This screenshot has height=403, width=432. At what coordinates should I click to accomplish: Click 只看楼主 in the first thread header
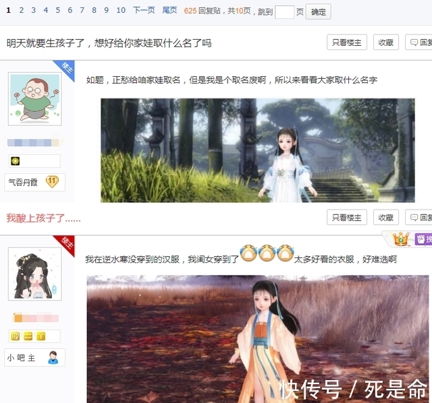pyautogui.click(x=346, y=42)
